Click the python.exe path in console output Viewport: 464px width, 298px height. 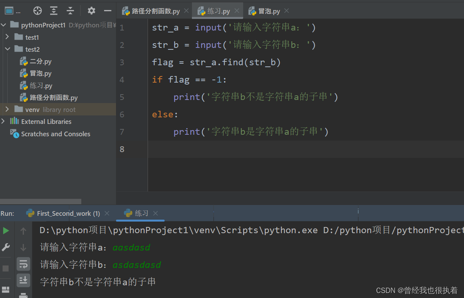pyautogui.click(x=179, y=230)
